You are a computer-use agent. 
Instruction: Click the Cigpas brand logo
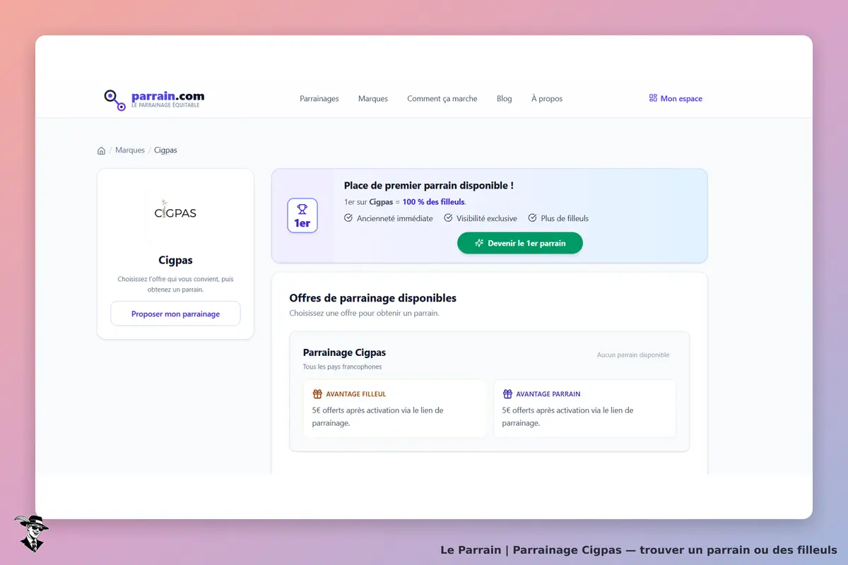[175, 213]
